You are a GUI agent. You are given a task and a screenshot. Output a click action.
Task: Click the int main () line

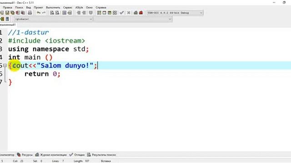(30, 58)
